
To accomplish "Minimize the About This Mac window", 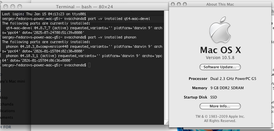I will (179, 4).
